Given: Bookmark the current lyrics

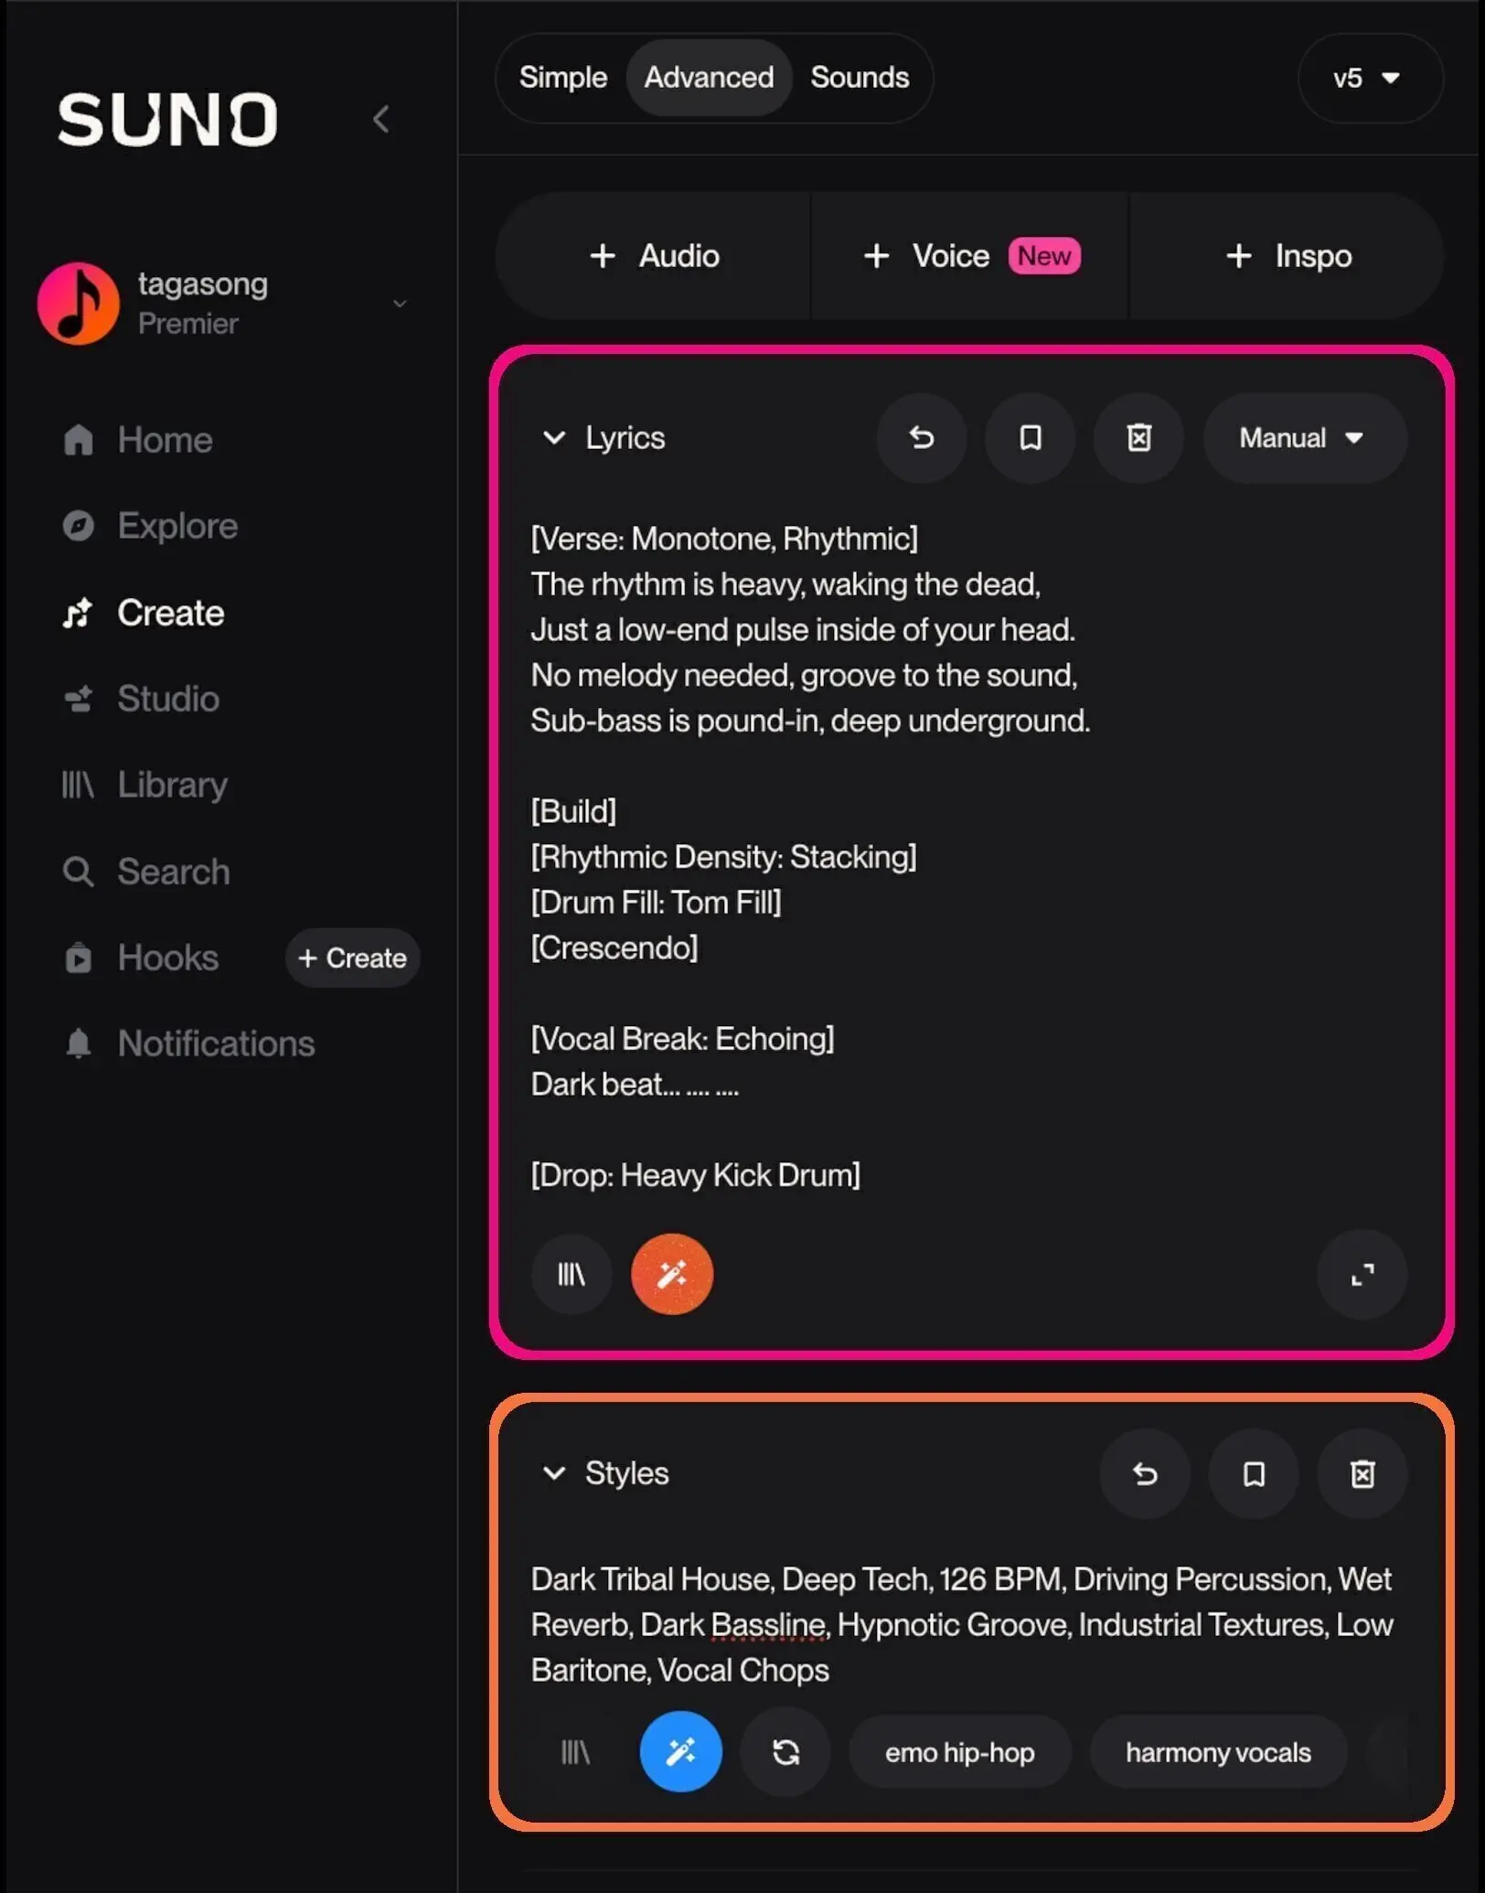Looking at the screenshot, I should (x=1031, y=438).
